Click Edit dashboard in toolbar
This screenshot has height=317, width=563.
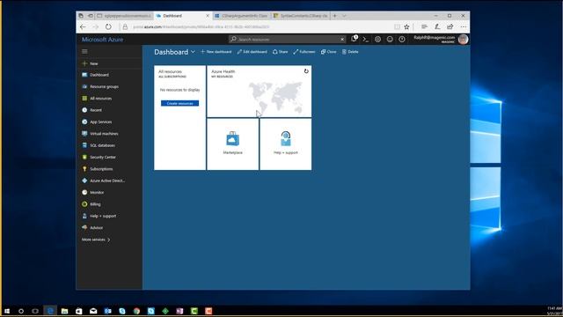(x=252, y=52)
